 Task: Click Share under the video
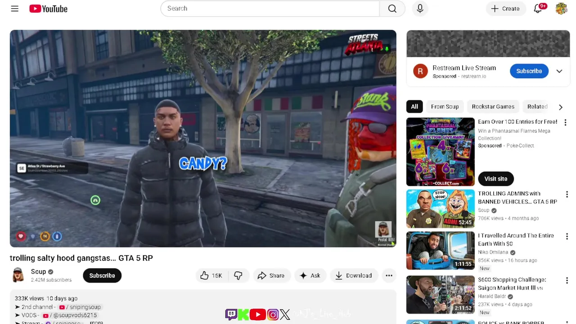click(271, 275)
